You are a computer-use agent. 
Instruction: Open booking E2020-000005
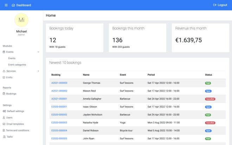[59, 138]
